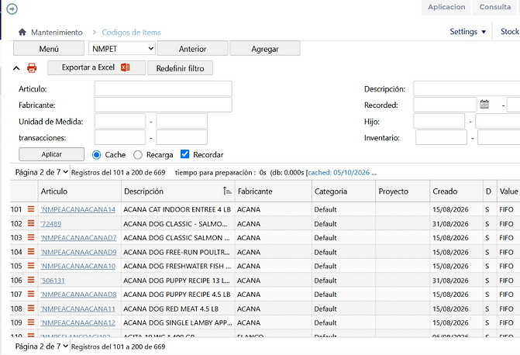Screen dimensions: 520x355
Task: Open row 108 hamburger menu icon
Action: (31, 308)
